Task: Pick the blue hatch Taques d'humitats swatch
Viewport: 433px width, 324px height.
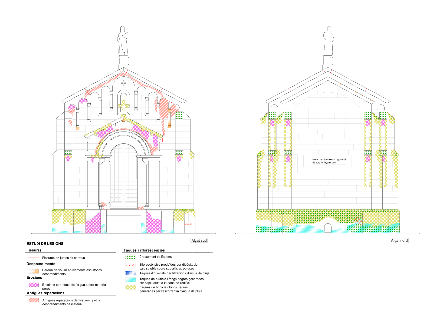Action: coord(130,273)
